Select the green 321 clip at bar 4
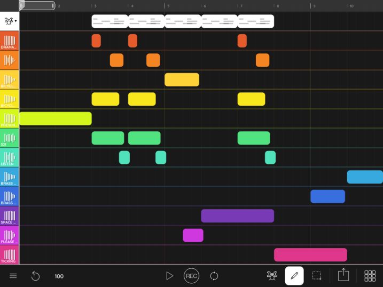The width and height of the screenshot is (383, 287). (x=144, y=138)
